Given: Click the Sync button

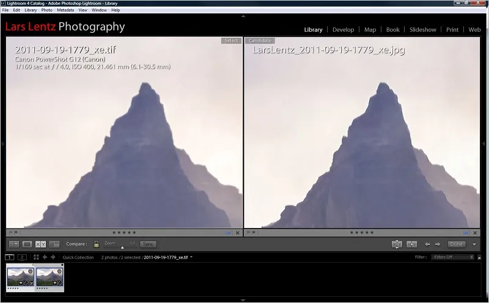Looking at the screenshot, I should pyautogui.click(x=148, y=244).
